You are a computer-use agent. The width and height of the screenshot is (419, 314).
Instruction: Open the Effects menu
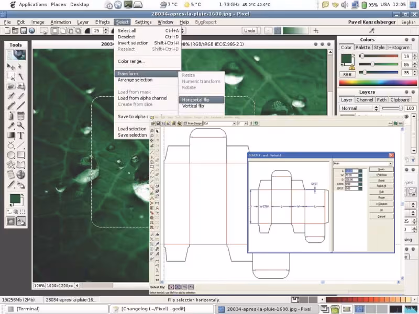pyautogui.click(x=102, y=22)
